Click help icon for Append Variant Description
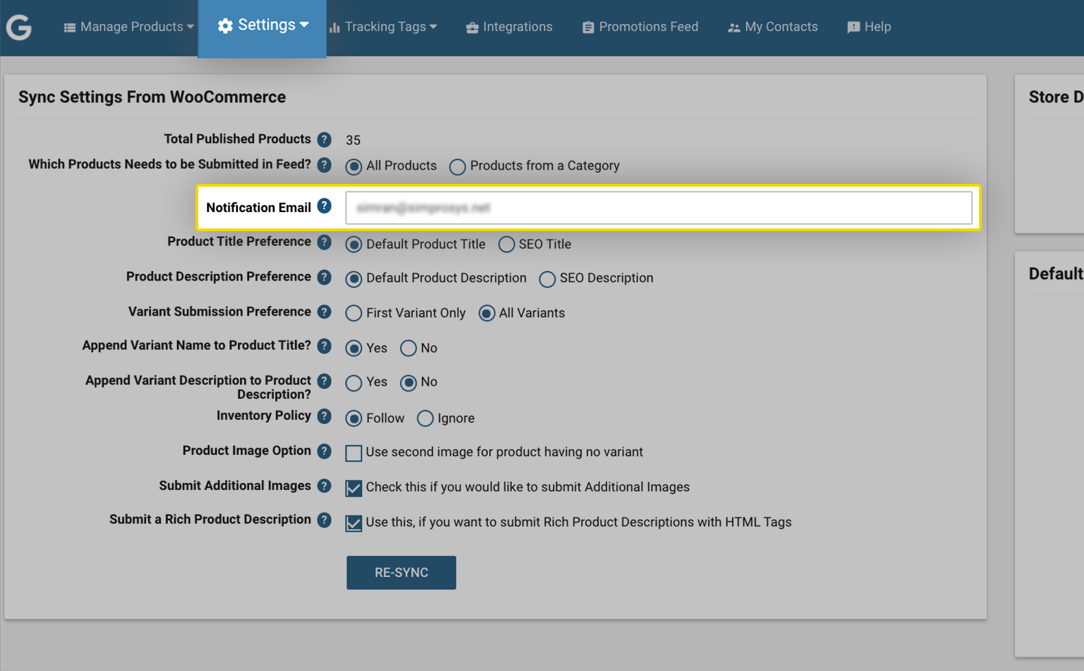Viewport: 1084px width, 671px height. (325, 381)
